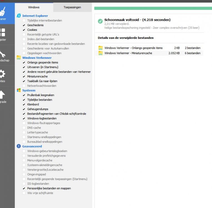
Task: Click folder icon beside Miniaturencache result
Action: click(101, 53)
